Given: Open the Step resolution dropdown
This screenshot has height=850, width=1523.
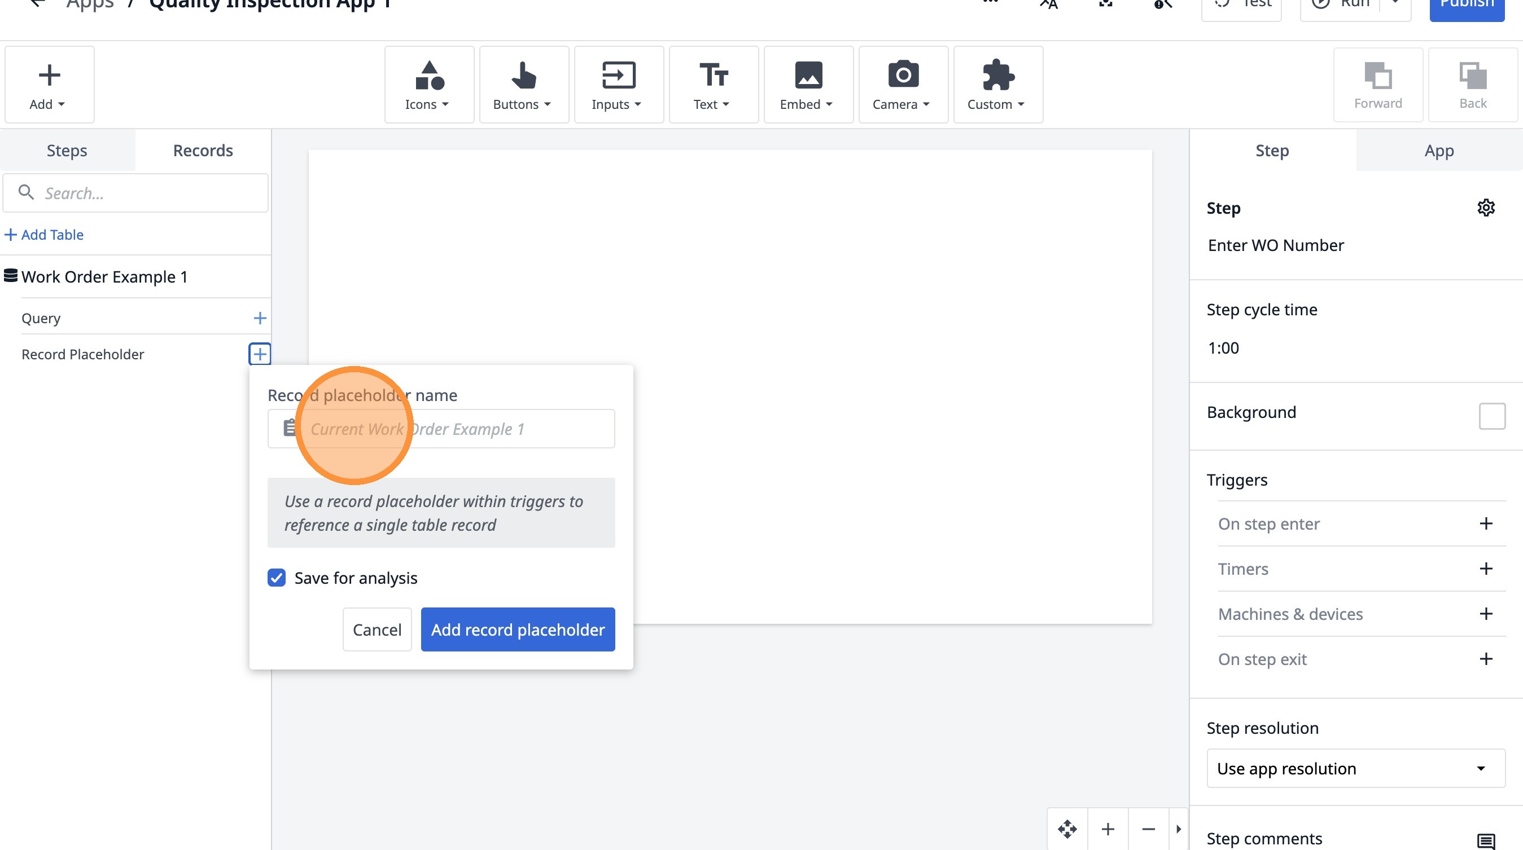Looking at the screenshot, I should [1355, 768].
